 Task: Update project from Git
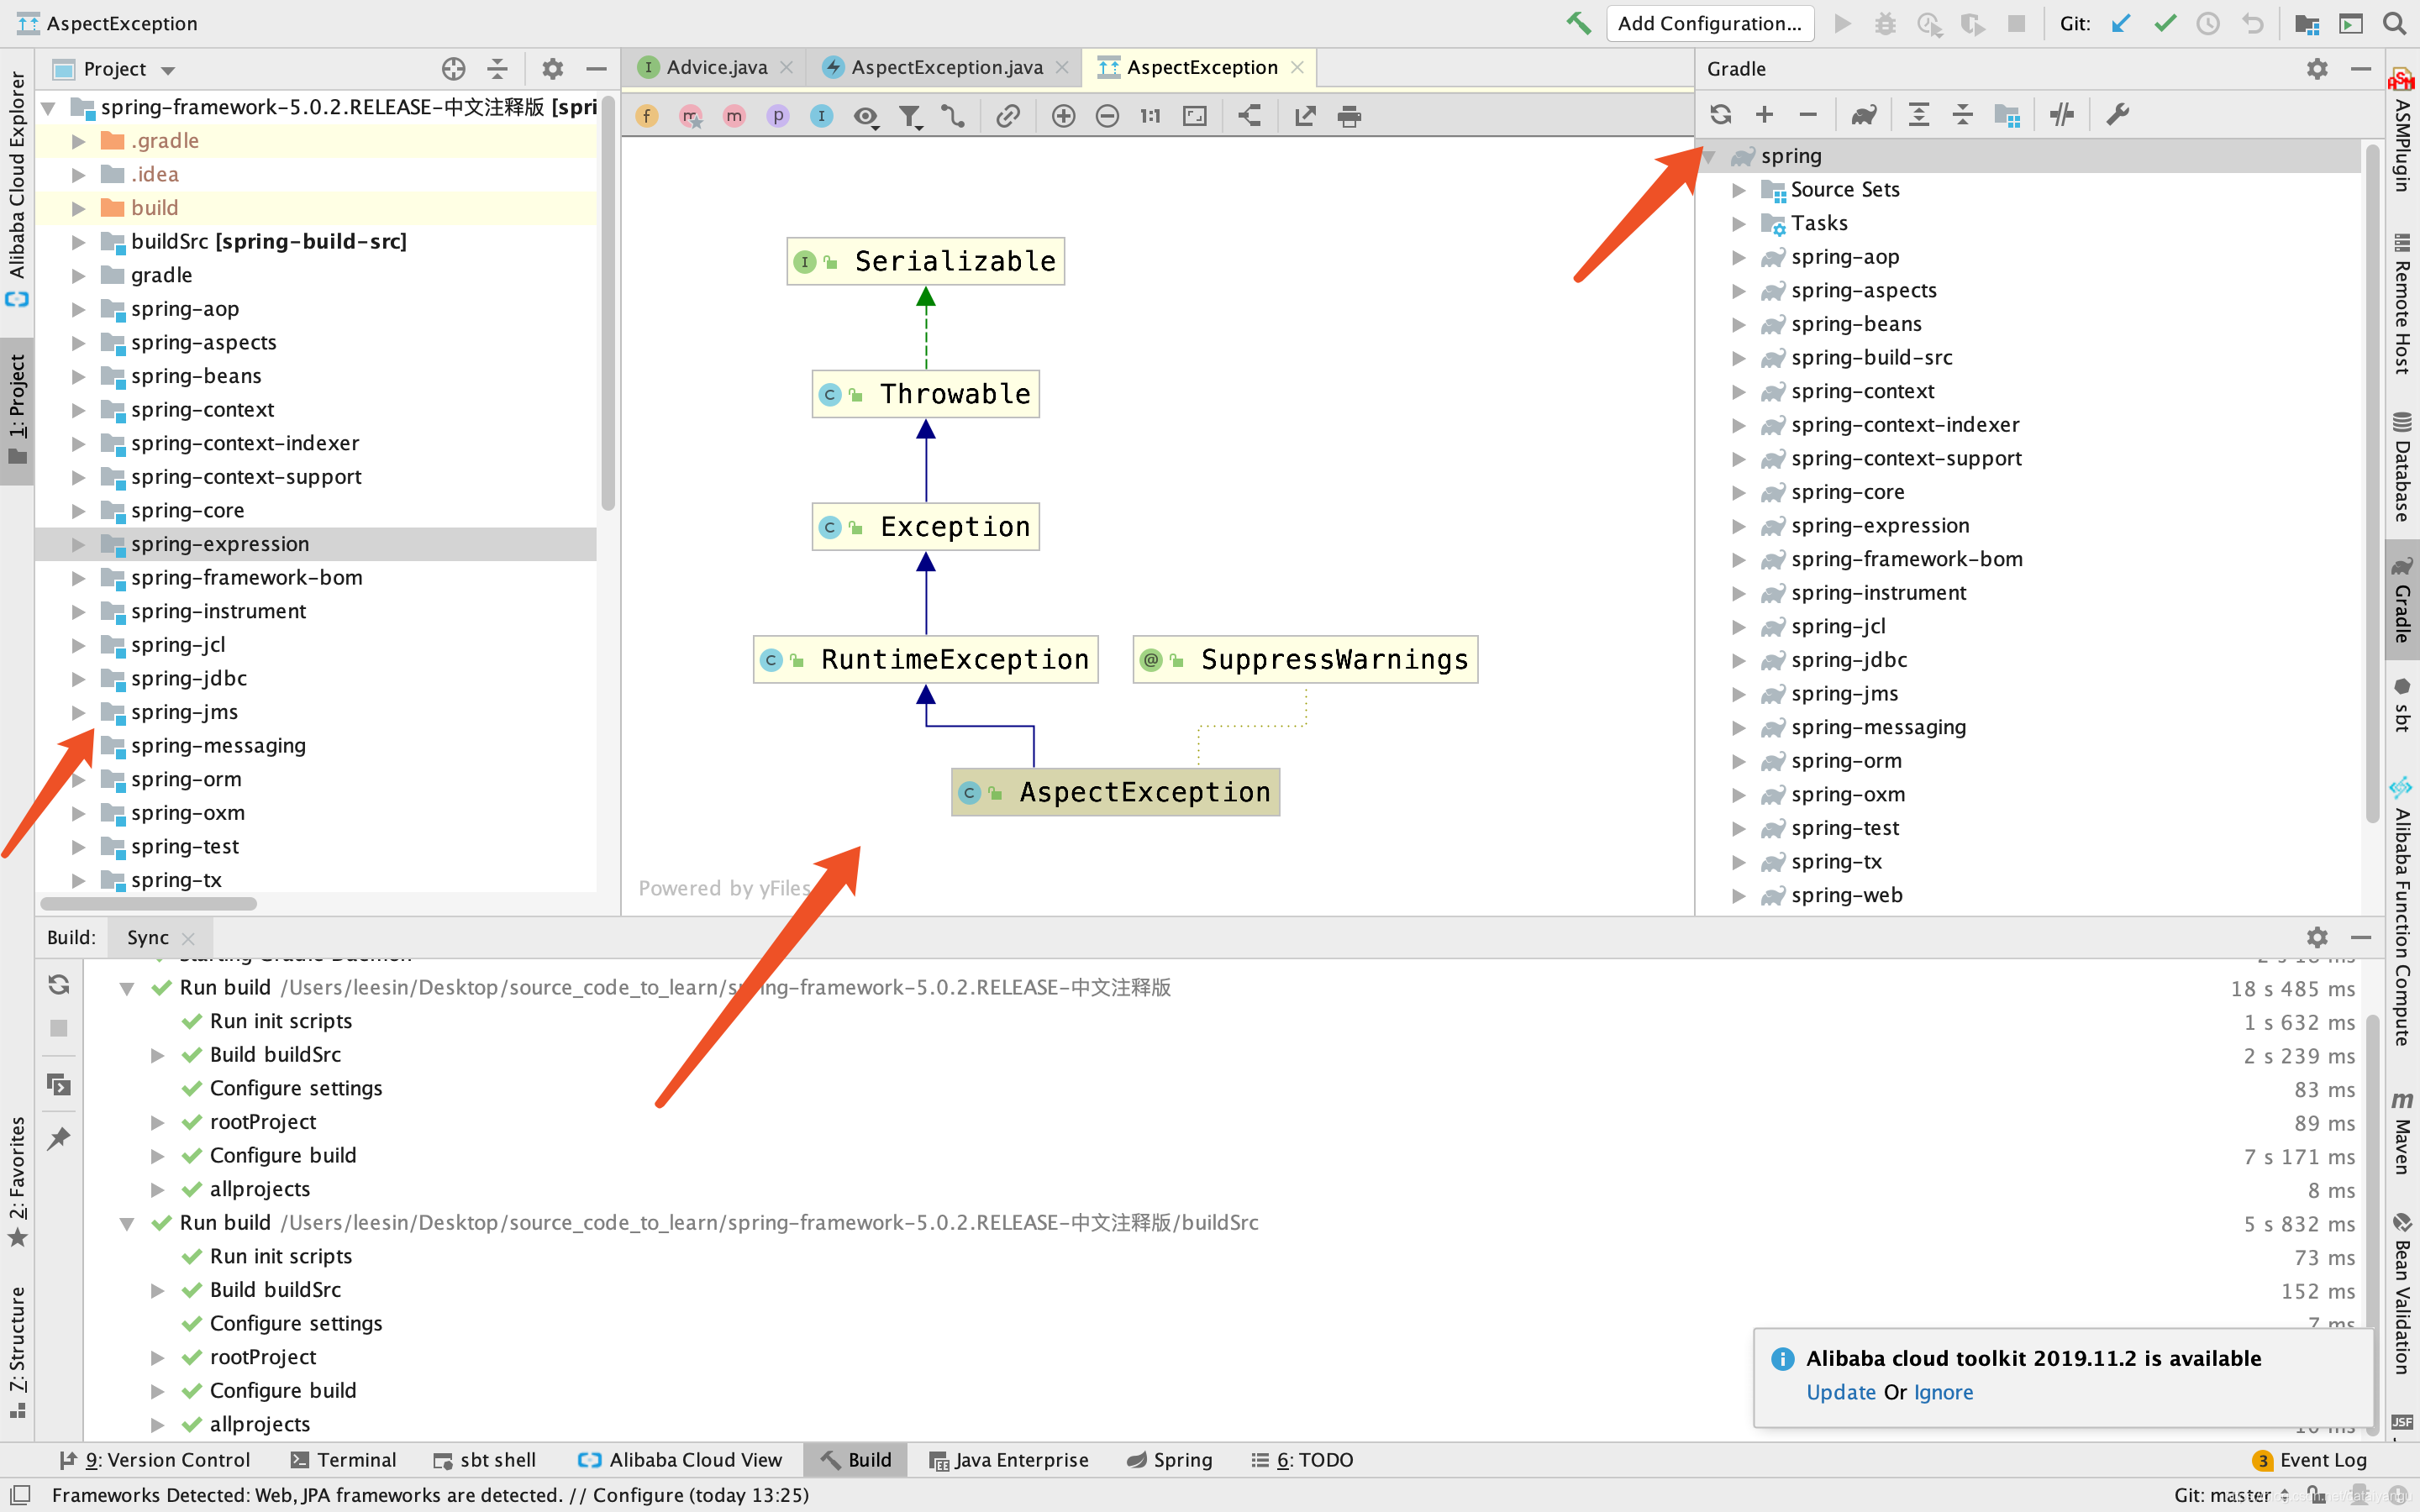pyautogui.click(x=2121, y=23)
